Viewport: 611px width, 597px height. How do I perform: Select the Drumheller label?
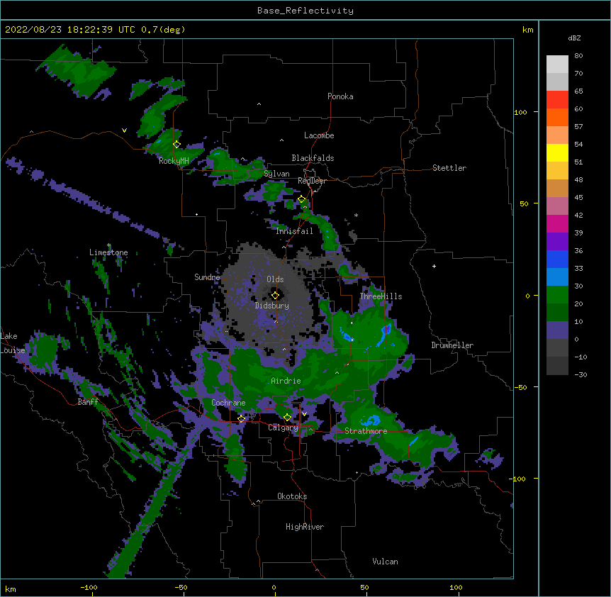click(x=452, y=345)
